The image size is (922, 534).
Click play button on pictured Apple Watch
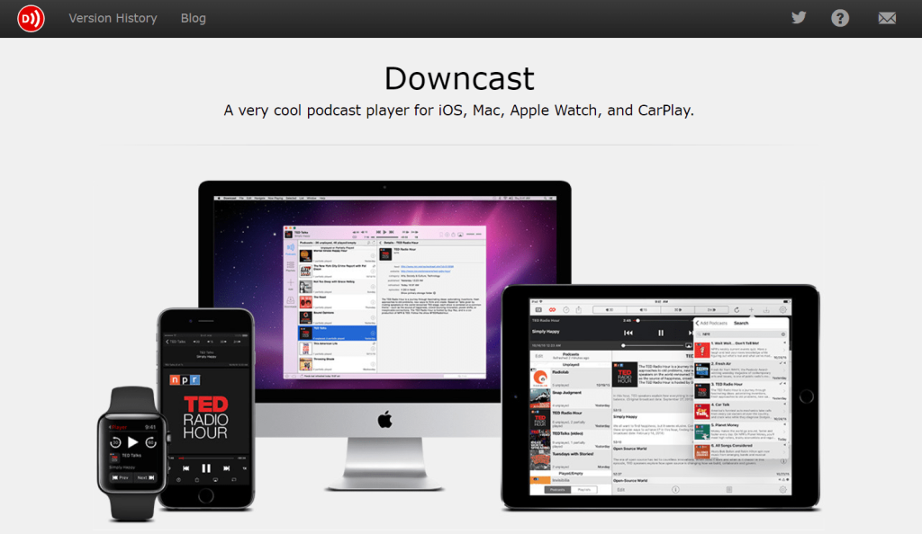point(133,442)
